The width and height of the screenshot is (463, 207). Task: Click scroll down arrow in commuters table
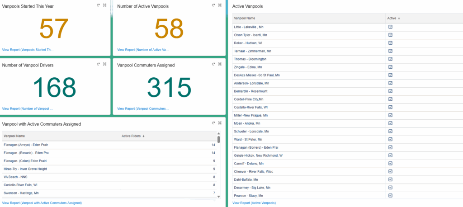tap(219, 197)
